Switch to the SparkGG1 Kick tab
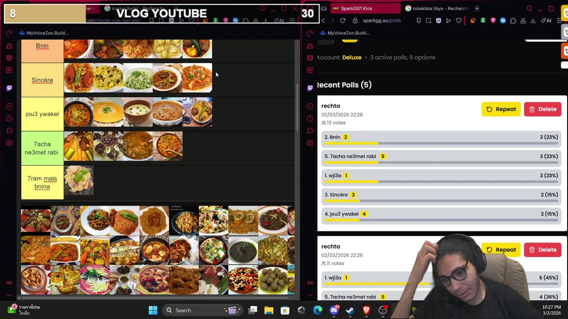Screen dimensions: 568x319 365,8
